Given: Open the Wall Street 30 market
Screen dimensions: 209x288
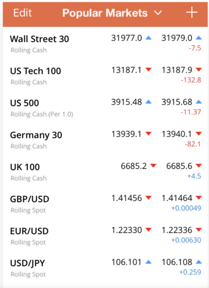Looking at the screenshot, I should [106, 44].
